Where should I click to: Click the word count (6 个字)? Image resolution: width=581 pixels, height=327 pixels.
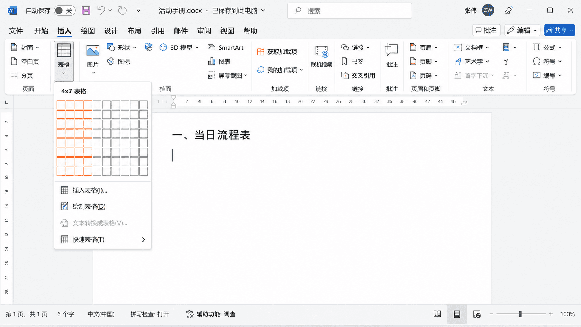pos(66,314)
